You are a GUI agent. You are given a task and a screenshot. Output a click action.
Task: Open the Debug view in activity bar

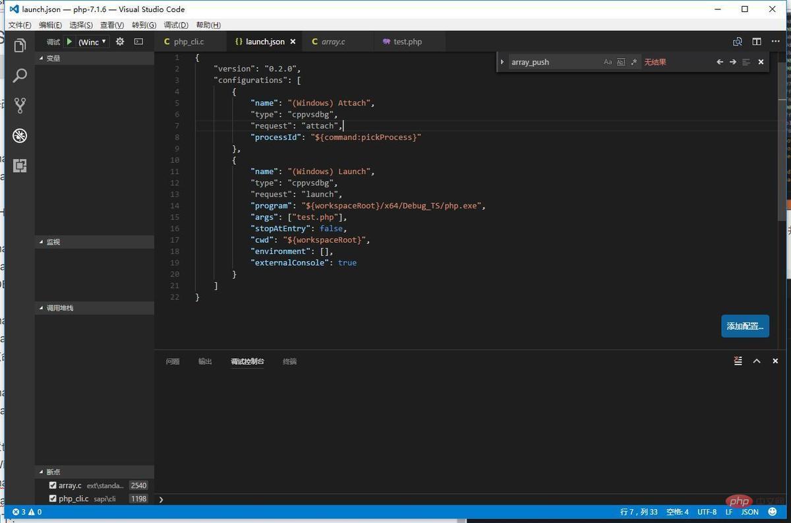pyautogui.click(x=20, y=136)
